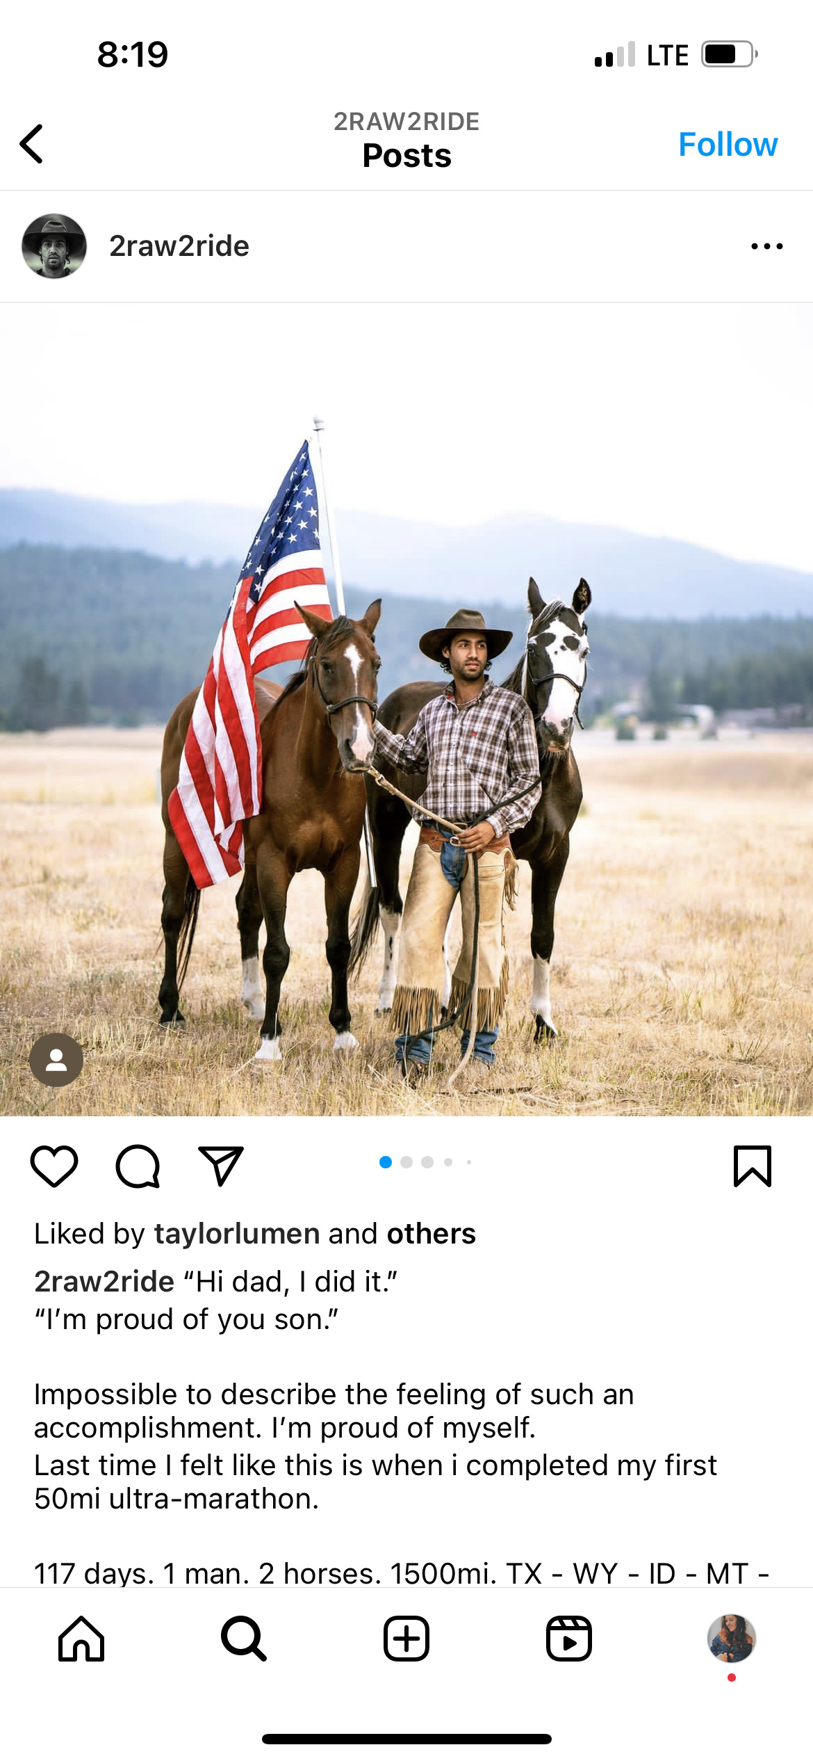Save post with bookmark icon
Screen dimensions: 813x1761
click(753, 1166)
